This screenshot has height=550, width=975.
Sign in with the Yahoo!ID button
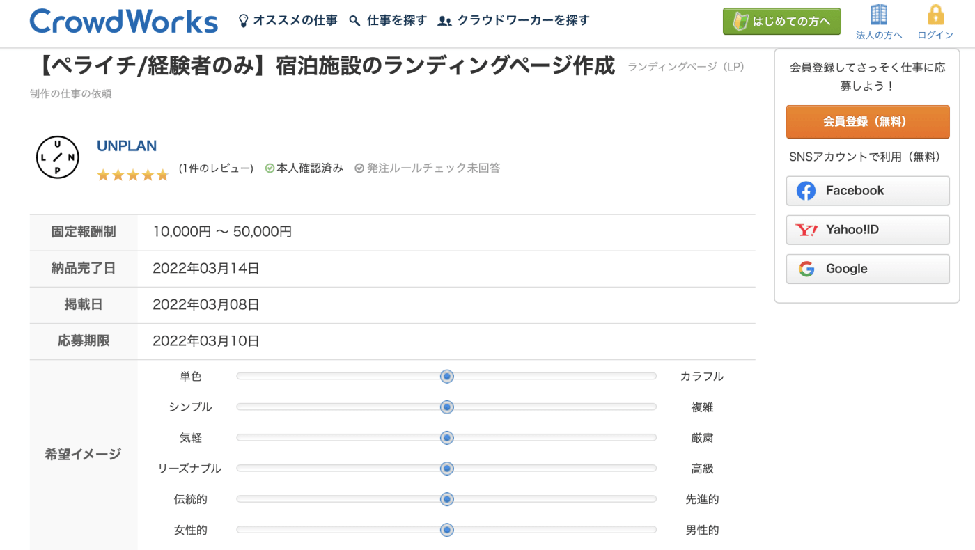[867, 230]
